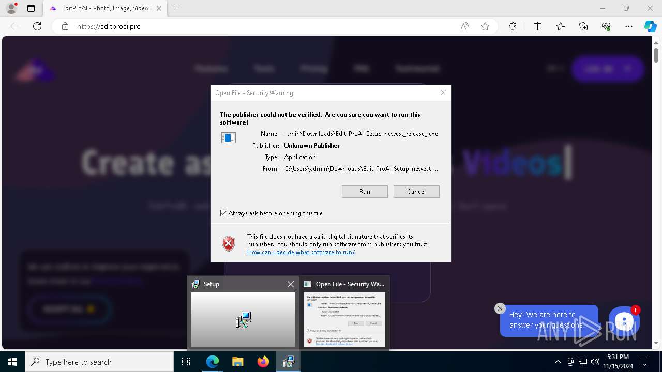Open the chat support widget
Image resolution: width=662 pixels, height=372 pixels.
[x=624, y=321]
